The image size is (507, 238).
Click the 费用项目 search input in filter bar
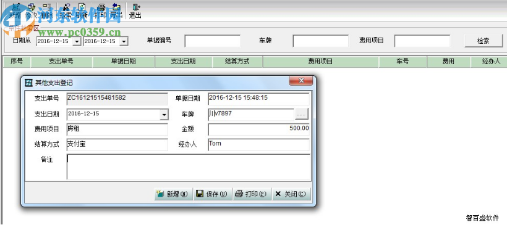[x=422, y=41]
